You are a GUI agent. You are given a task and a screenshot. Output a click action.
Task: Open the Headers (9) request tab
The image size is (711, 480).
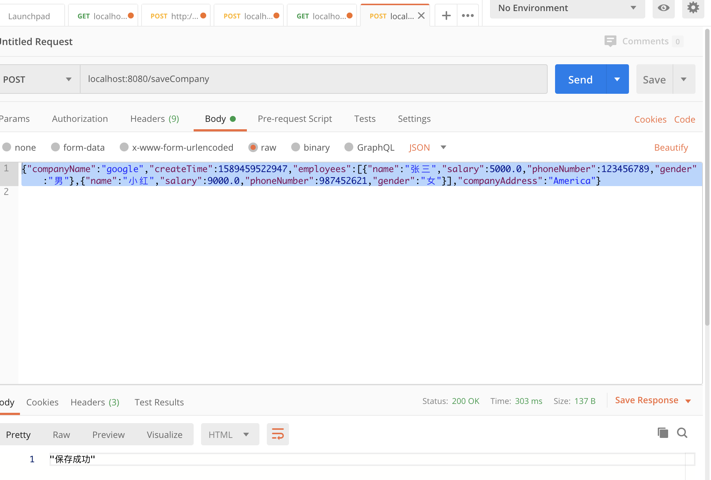tap(154, 119)
